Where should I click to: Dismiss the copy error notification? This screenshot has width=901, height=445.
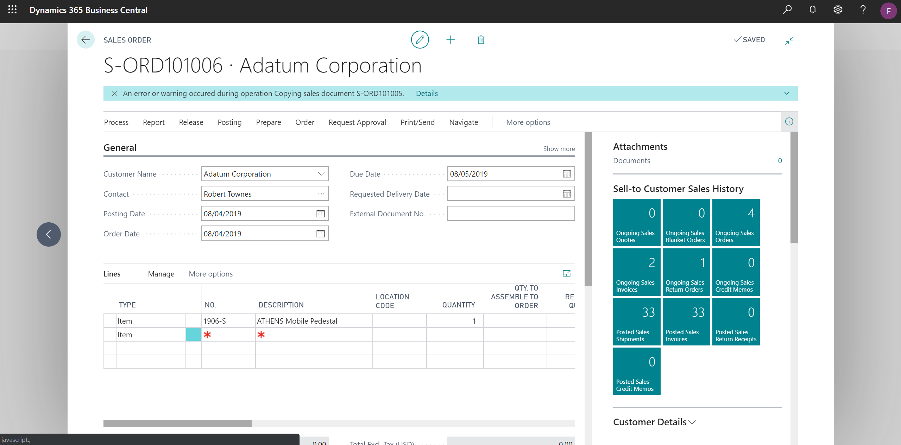point(114,93)
